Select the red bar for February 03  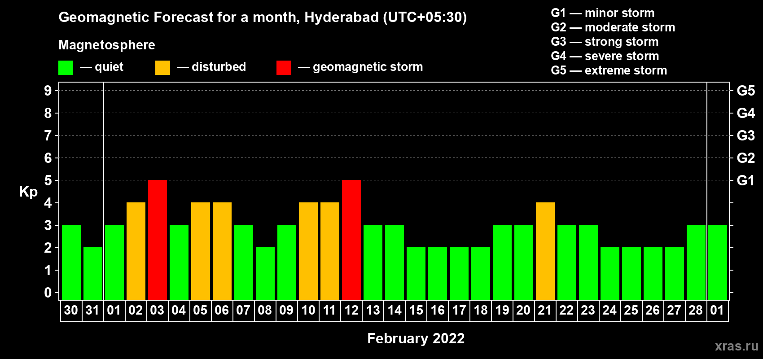[x=158, y=240]
